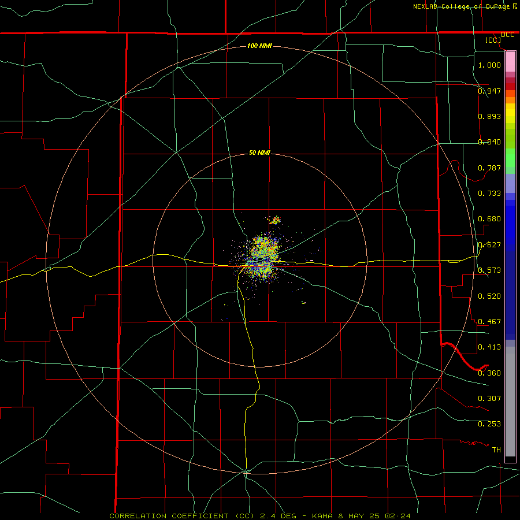Pick the bright green color scale segment
520x520 pixels.
[x=510, y=158]
